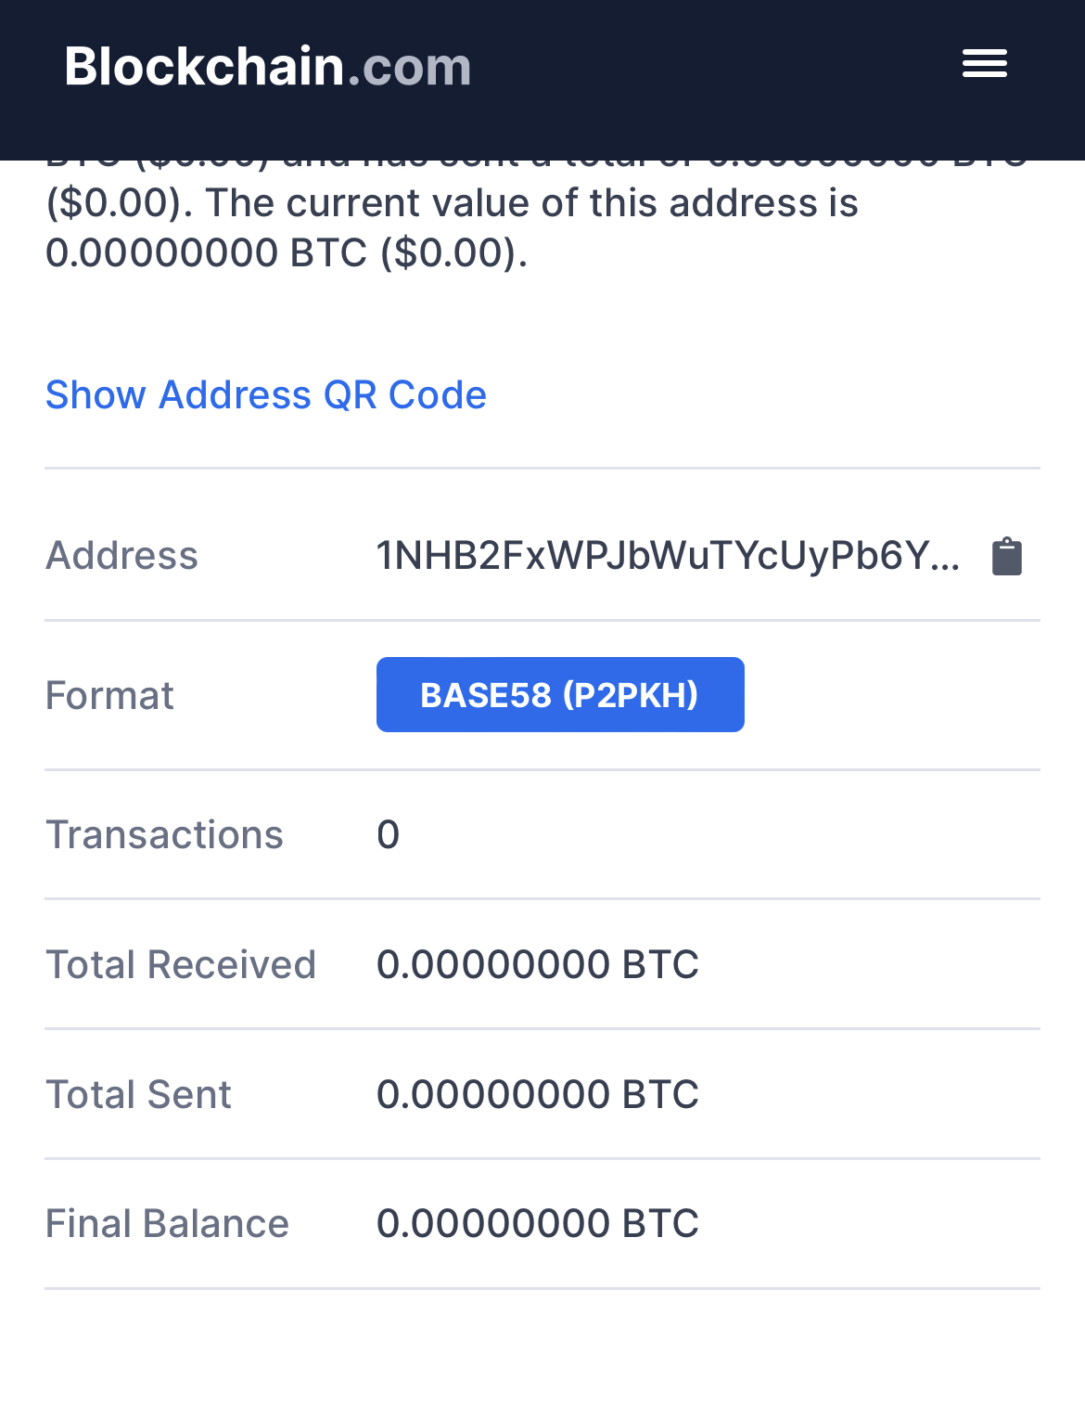This screenshot has width=1085, height=1405.
Task: Open Show Address QR Code link
Action: tap(266, 395)
